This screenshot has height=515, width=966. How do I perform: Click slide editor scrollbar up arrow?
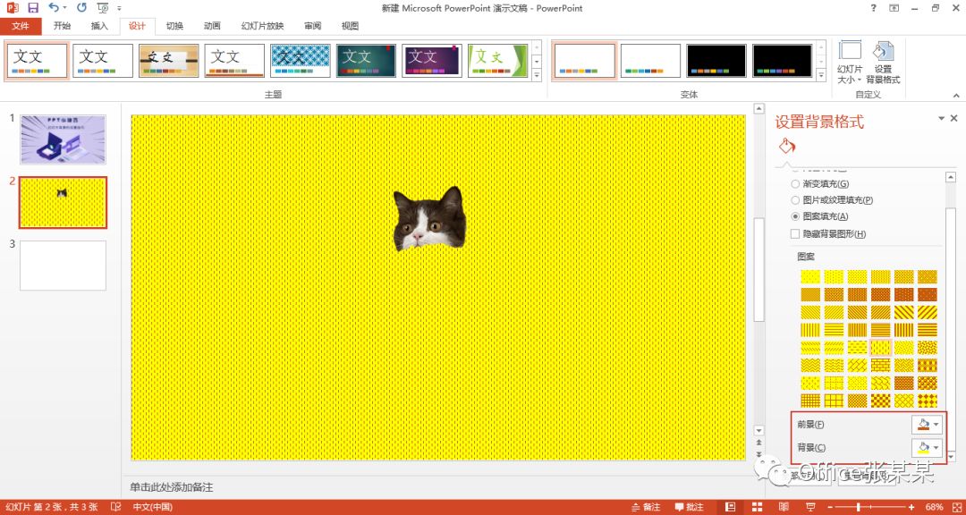[759, 108]
